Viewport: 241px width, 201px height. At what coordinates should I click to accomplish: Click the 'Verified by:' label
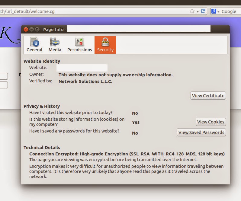coord(41,81)
